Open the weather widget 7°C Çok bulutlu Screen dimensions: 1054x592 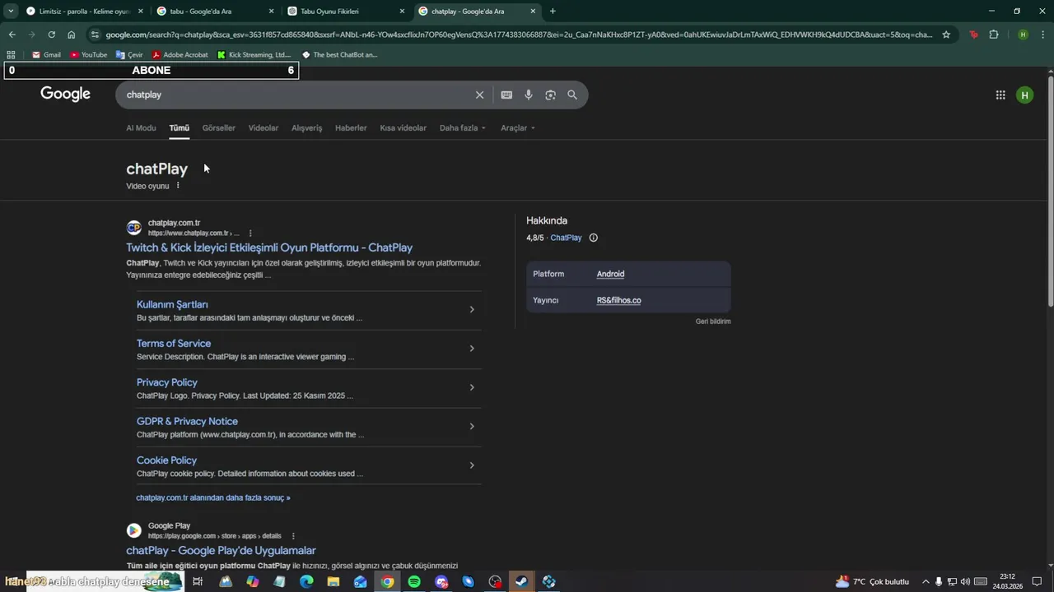click(x=872, y=581)
